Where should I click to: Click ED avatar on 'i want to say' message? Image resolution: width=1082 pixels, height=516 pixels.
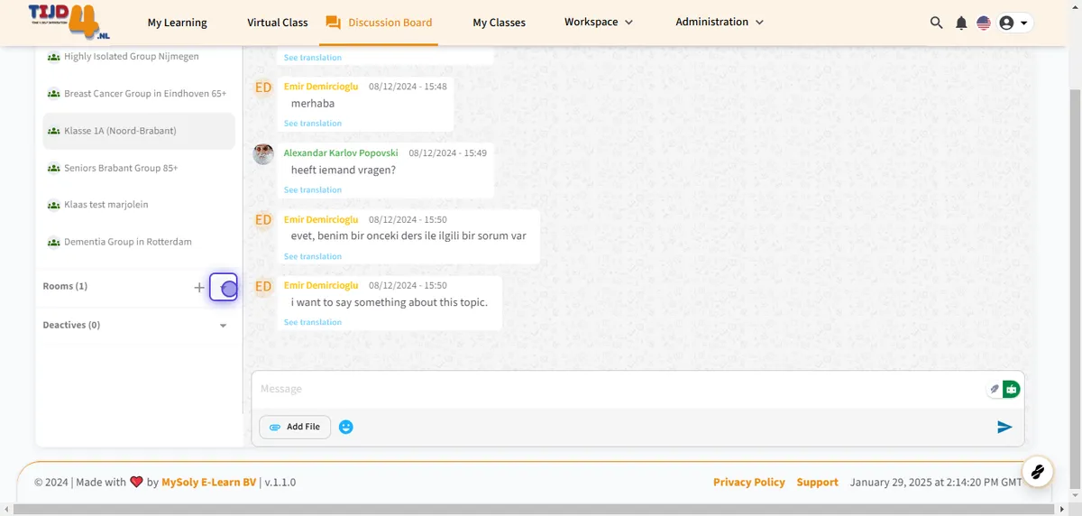(263, 286)
